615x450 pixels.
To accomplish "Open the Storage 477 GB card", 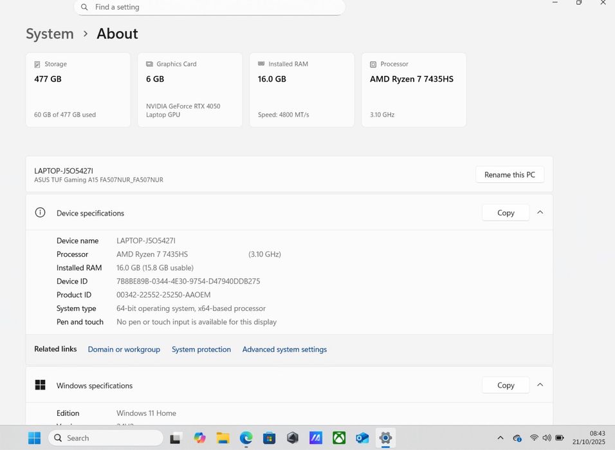I will [x=78, y=90].
